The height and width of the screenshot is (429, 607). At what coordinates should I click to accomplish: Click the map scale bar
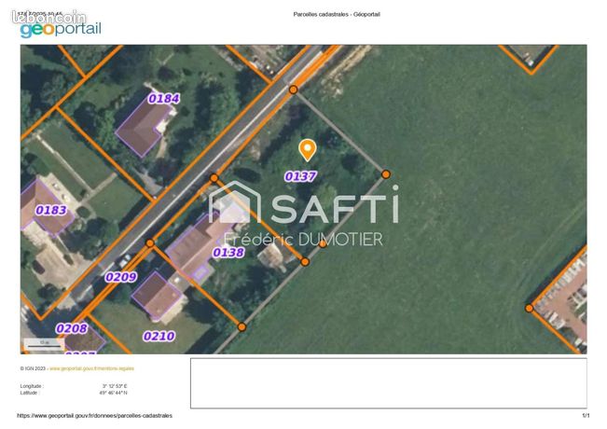(x=44, y=344)
